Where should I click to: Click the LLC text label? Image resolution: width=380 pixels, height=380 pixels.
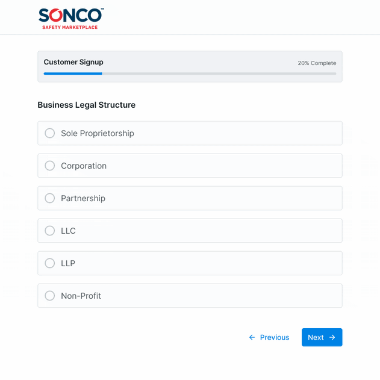tap(68, 231)
